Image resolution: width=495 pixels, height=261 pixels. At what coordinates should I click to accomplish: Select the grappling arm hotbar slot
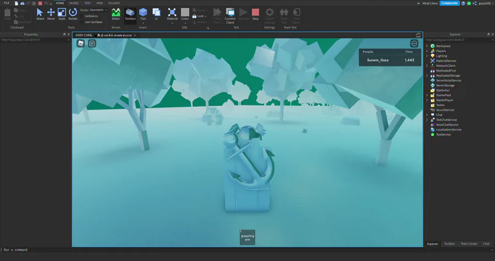248,237
